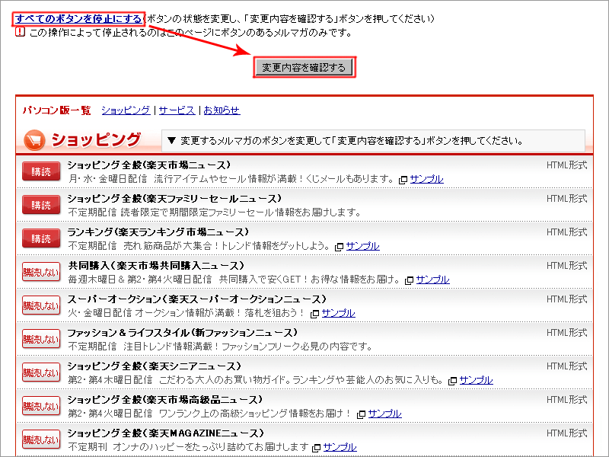Click popup icon beside ランキング市場ニュース sample
The width and height of the screenshot is (609, 457).
pyautogui.click(x=339, y=247)
